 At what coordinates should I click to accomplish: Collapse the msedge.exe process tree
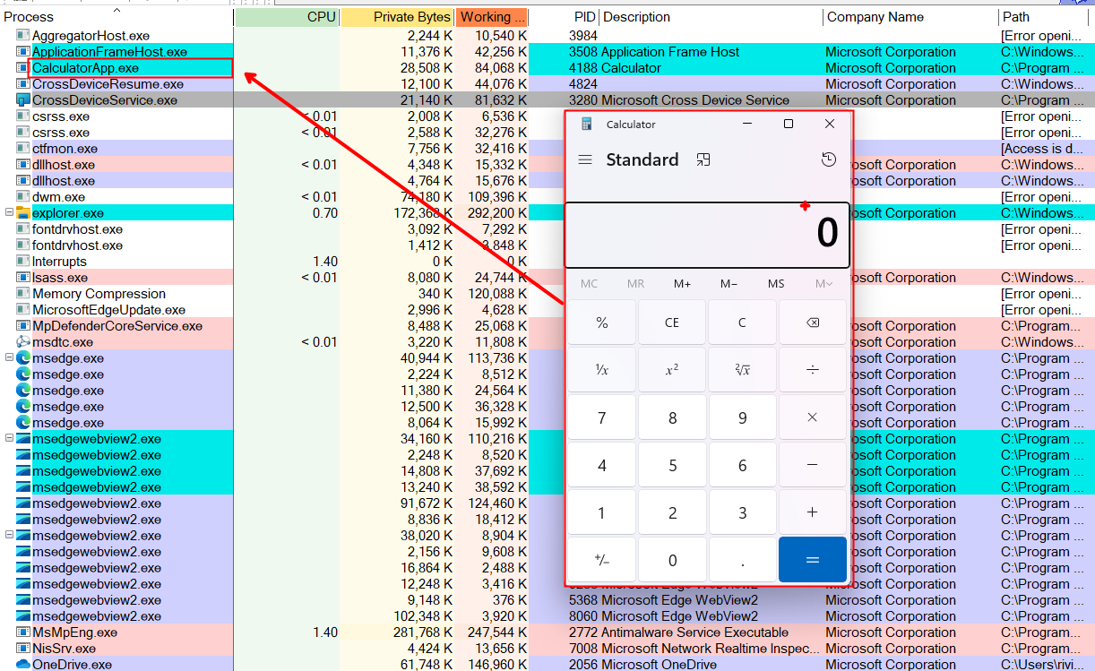10,358
